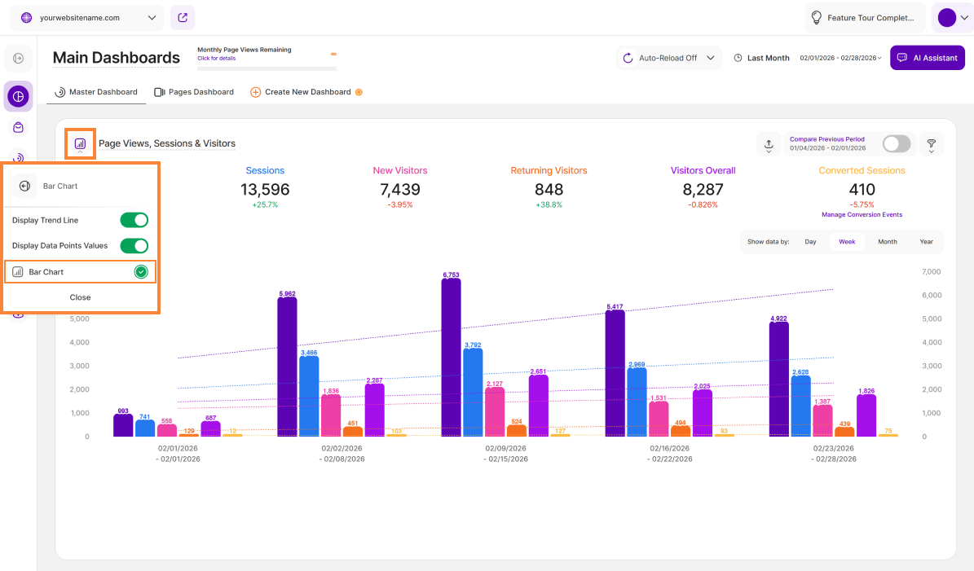974x571 pixels.
Task: Switch to the Pages Dashboard tab
Action: [x=194, y=92]
